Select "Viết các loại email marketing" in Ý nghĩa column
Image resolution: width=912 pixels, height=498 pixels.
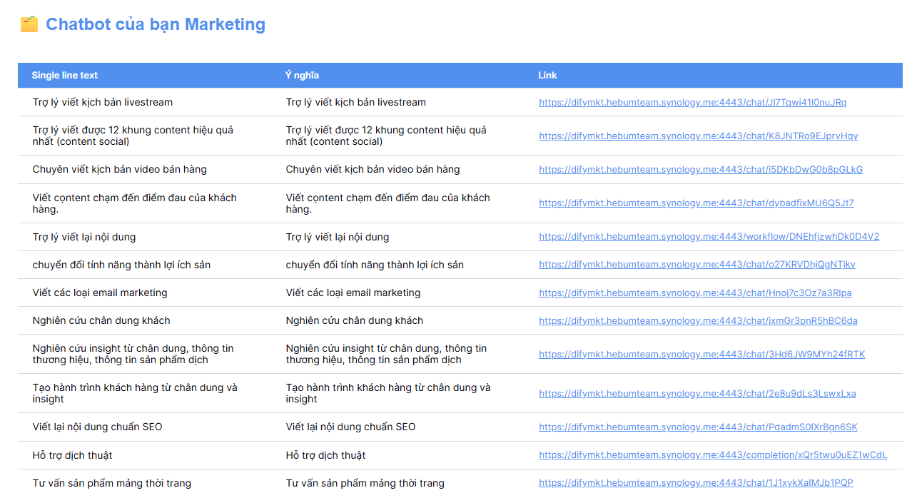(x=353, y=293)
